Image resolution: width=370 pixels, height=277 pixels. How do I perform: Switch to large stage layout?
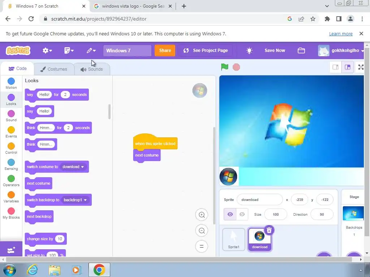[x=347, y=67]
